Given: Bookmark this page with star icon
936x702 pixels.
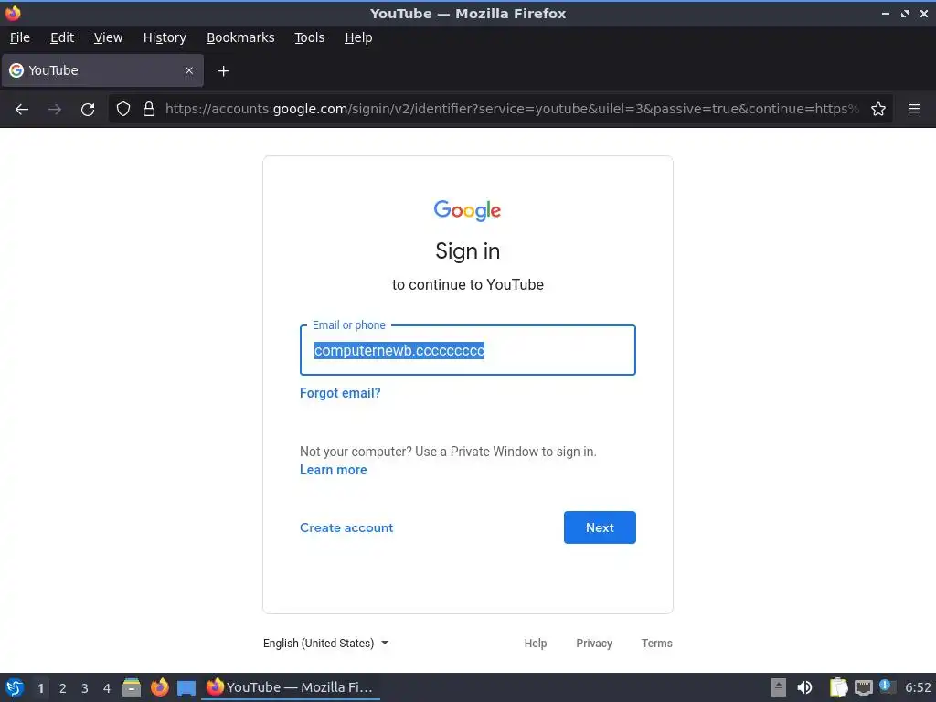Looking at the screenshot, I should pos(878,109).
